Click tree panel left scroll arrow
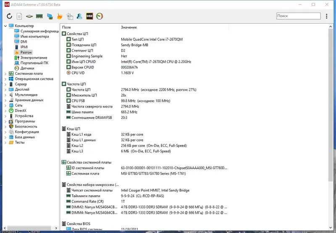The width and height of the screenshot is (336, 233). [x=5, y=228]
